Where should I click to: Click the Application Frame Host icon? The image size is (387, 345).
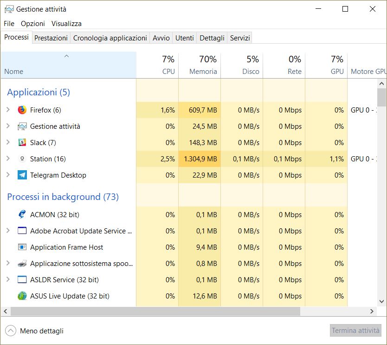pyautogui.click(x=22, y=247)
